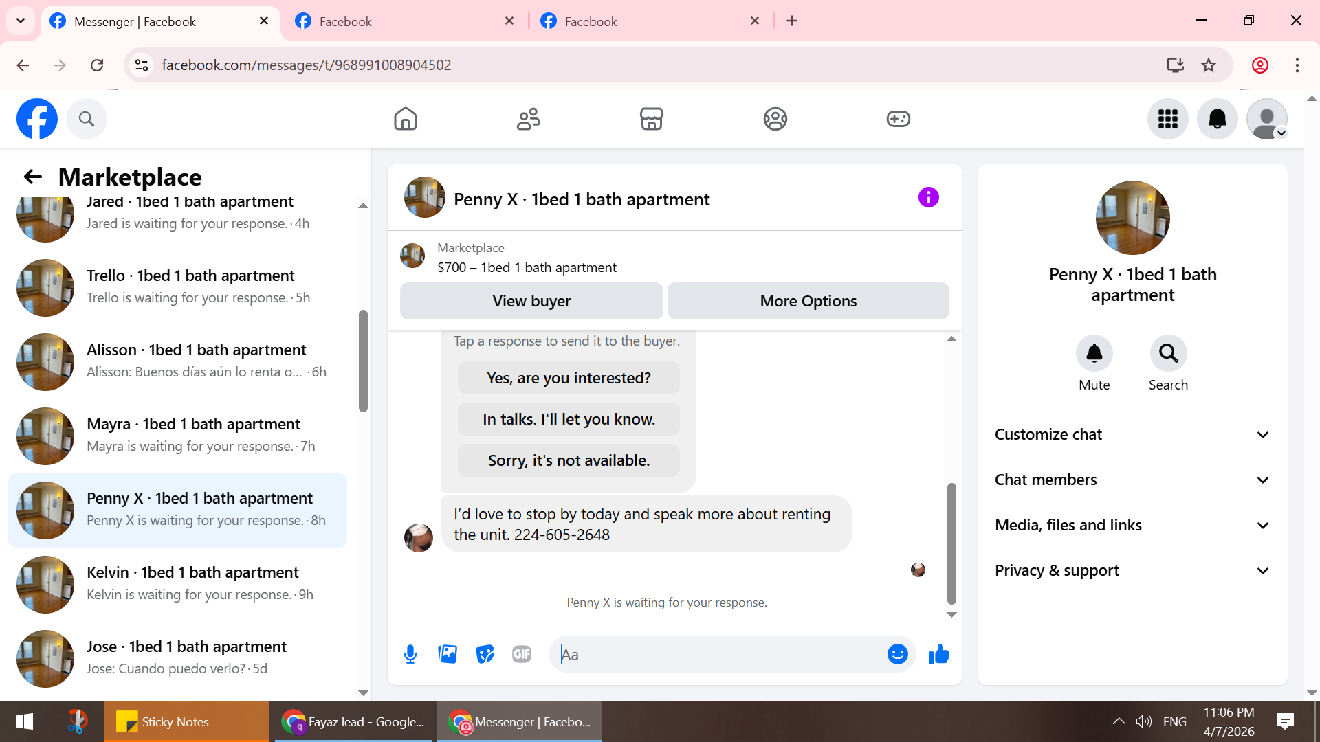Open the Groups icon in top navigation
This screenshot has width=1320, height=742.
pyautogui.click(x=775, y=119)
